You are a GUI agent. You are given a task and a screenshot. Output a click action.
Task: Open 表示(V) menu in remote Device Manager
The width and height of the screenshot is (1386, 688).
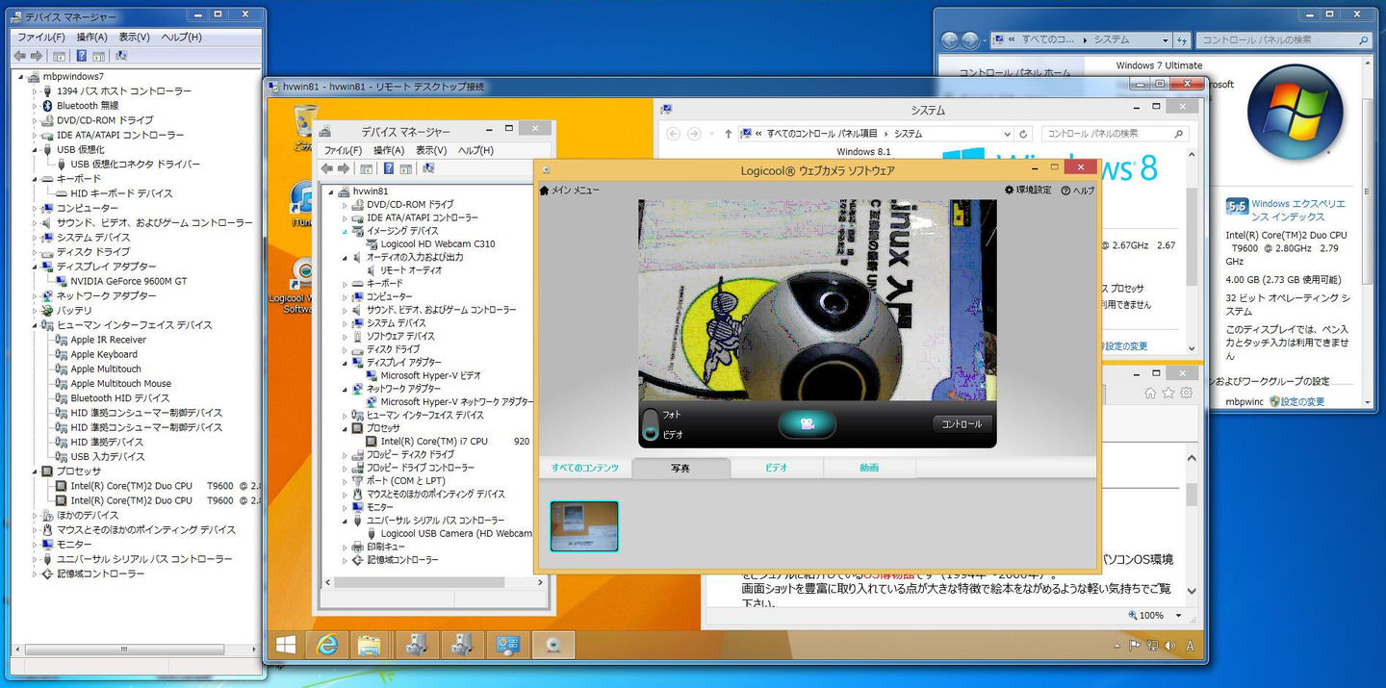coord(431,150)
